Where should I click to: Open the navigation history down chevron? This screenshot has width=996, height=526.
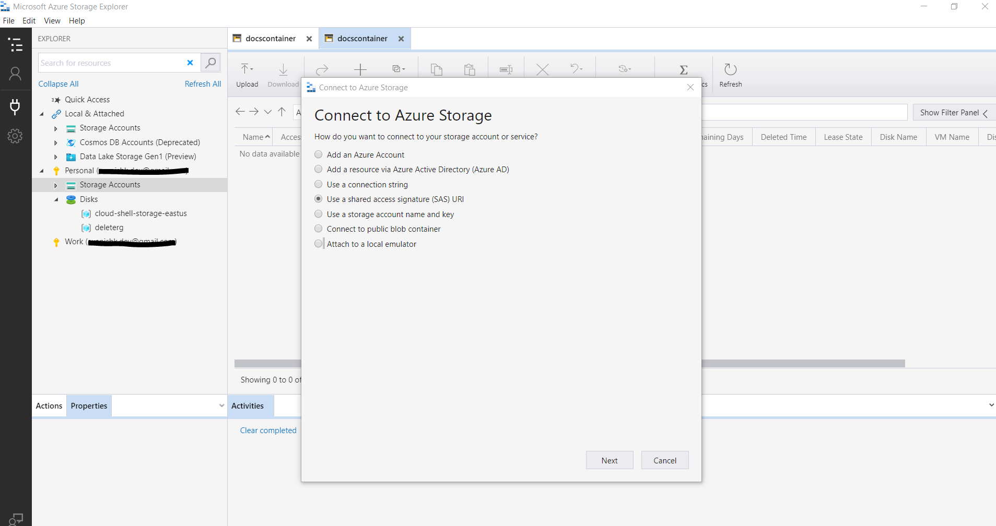268,112
